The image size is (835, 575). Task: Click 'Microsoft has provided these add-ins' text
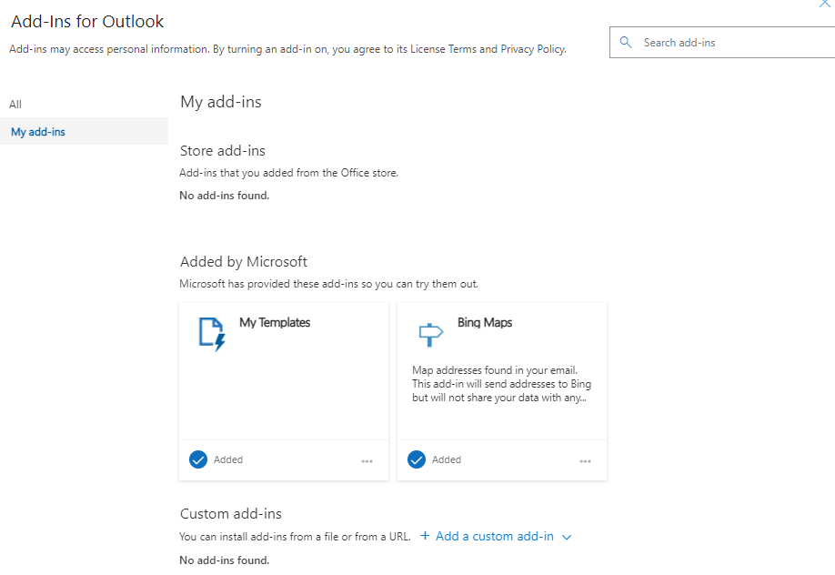click(328, 284)
